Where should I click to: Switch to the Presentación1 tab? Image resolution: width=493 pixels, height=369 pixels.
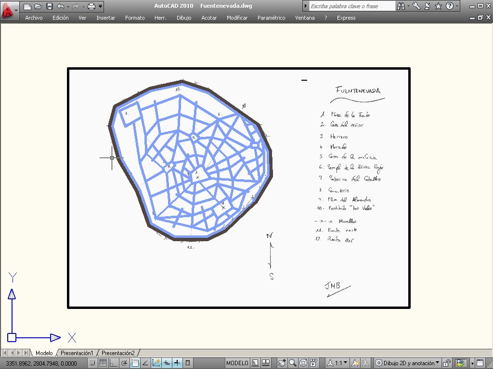pyautogui.click(x=77, y=353)
